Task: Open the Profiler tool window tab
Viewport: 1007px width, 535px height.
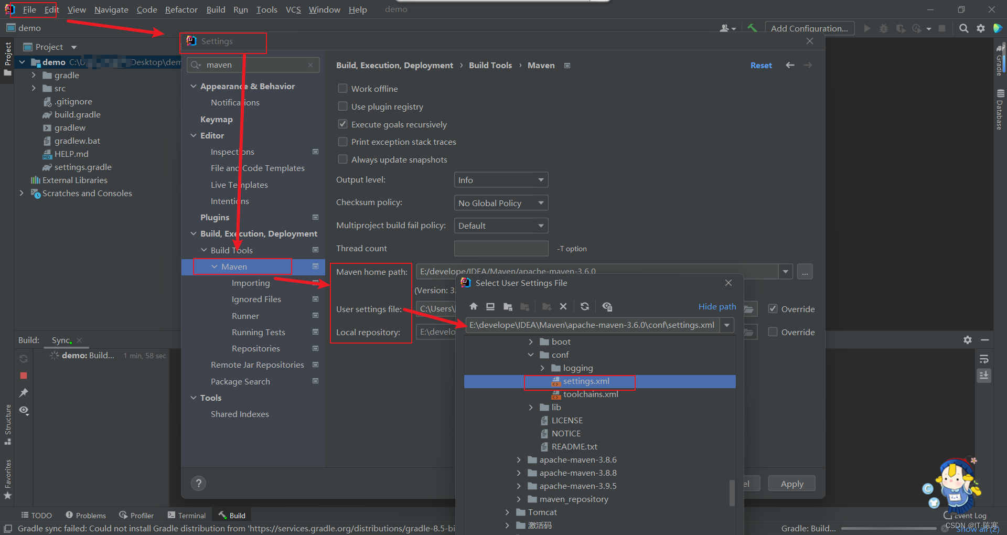Action: (x=136, y=516)
